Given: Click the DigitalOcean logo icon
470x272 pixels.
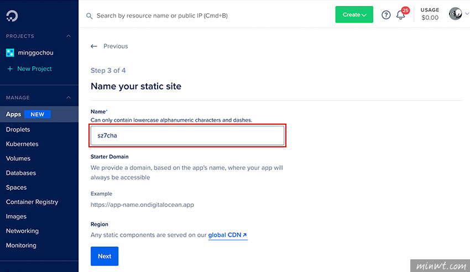Looking at the screenshot, I should coord(12,16).
